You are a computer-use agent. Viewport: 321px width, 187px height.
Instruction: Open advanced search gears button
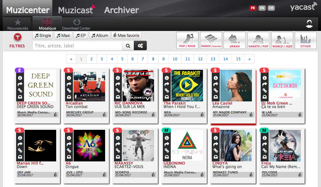[x=140, y=46]
